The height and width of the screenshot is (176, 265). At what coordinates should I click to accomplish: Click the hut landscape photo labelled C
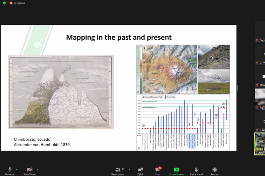pos(214,82)
